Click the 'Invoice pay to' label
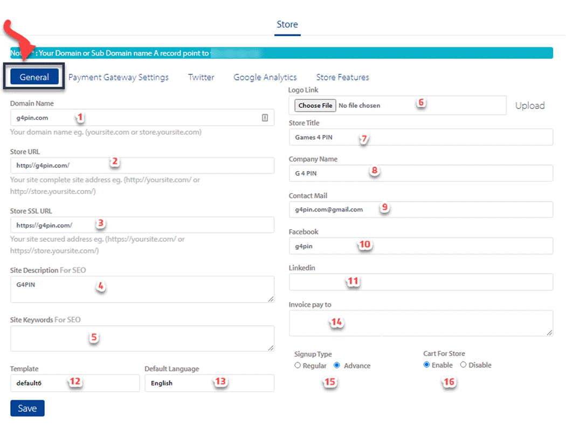 (x=310, y=305)
